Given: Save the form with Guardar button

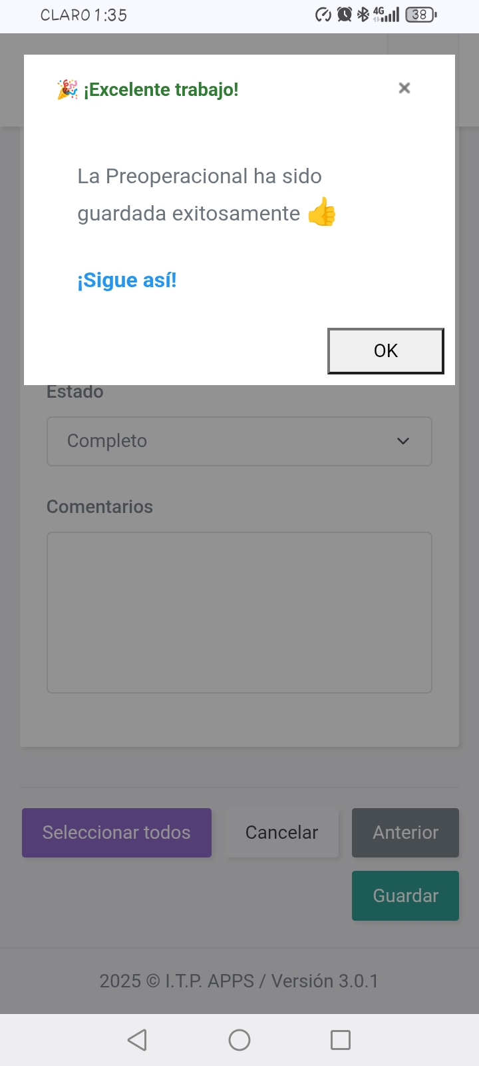Looking at the screenshot, I should pyautogui.click(x=406, y=895).
